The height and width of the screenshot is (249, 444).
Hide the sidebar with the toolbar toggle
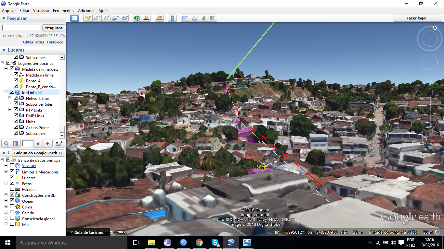pos(75,18)
